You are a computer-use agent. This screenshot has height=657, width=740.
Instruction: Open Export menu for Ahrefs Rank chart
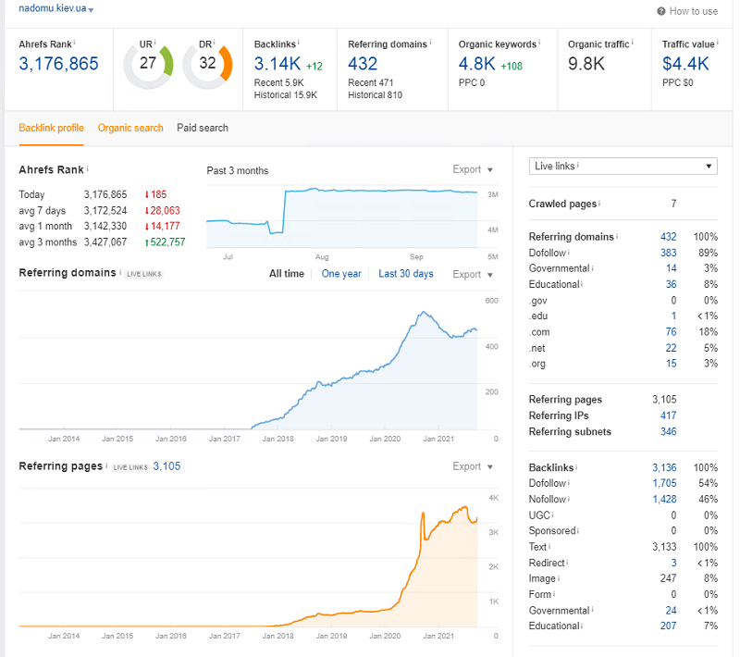tap(472, 169)
